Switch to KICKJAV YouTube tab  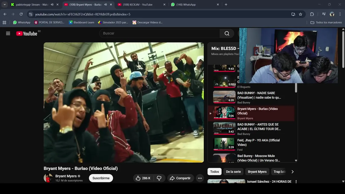point(137,5)
